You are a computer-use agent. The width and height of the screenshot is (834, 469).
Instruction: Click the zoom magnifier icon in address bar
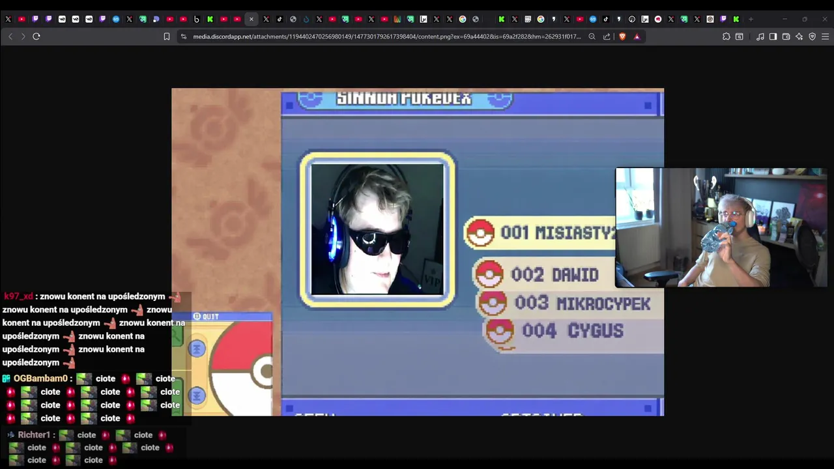pyautogui.click(x=592, y=36)
